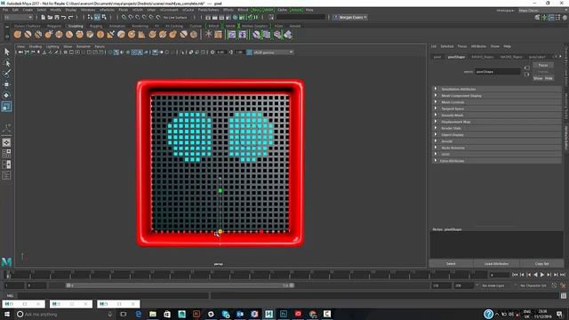Click the Save Scene disk icon
Viewport: 569px width, 320px height.
pos(57,17)
